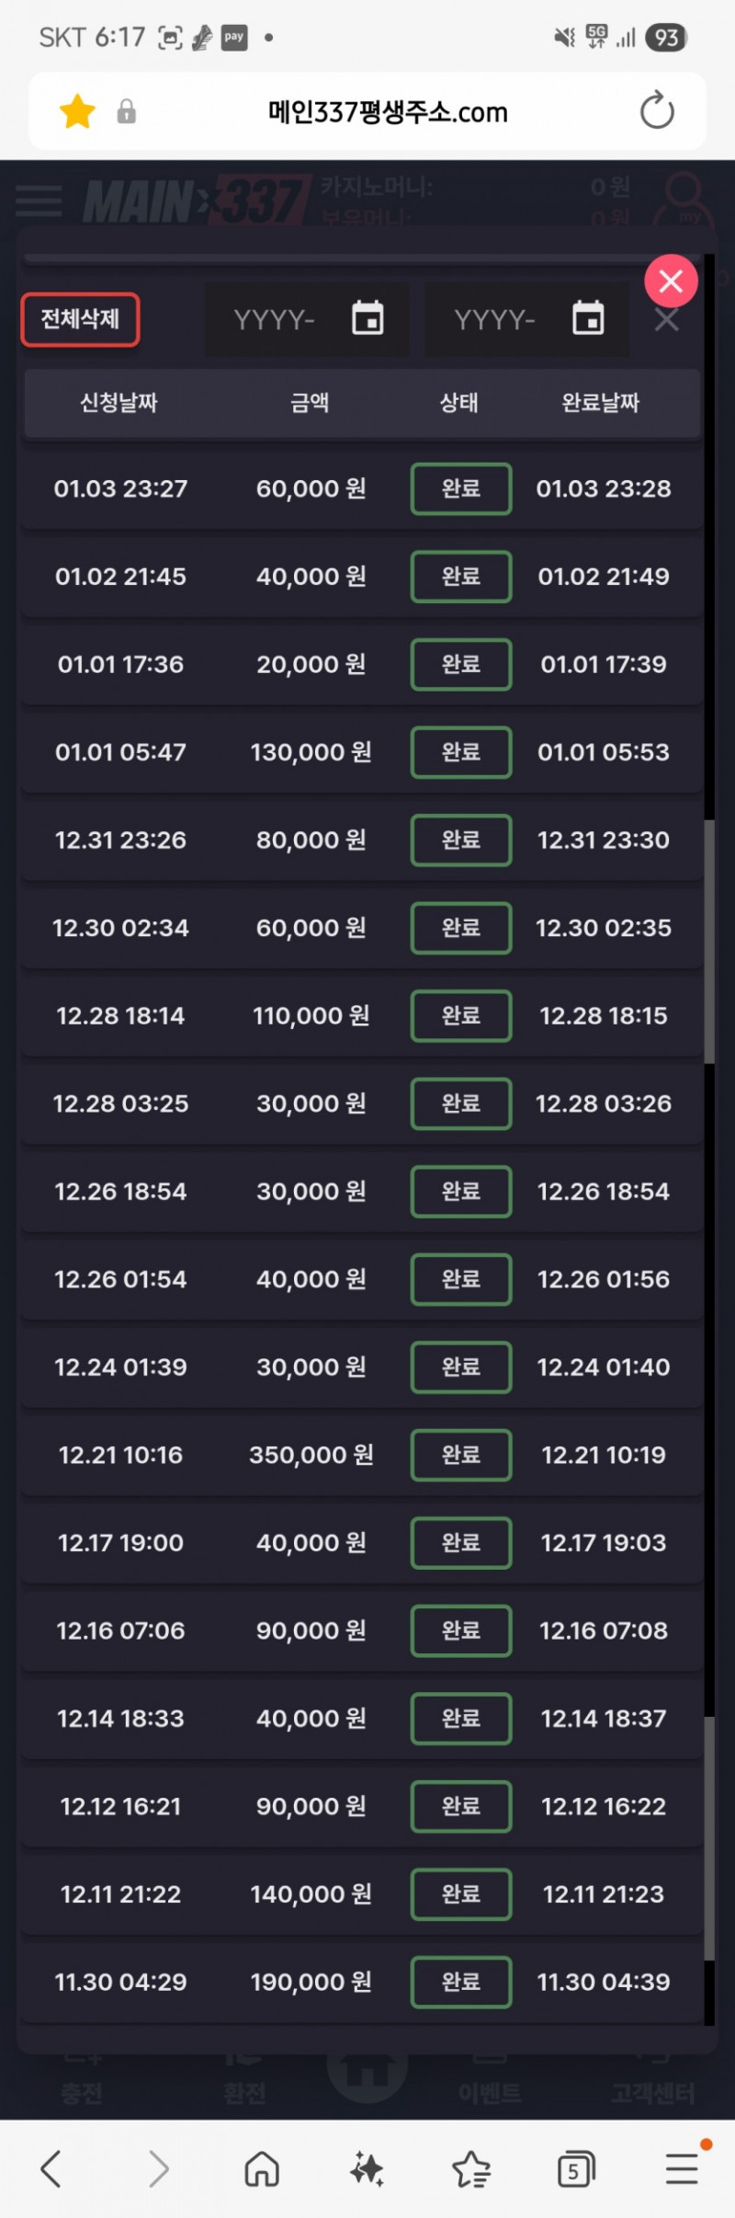The height and width of the screenshot is (2218, 735).
Task: Click the history list vertical scrollbar
Action: tap(709, 940)
